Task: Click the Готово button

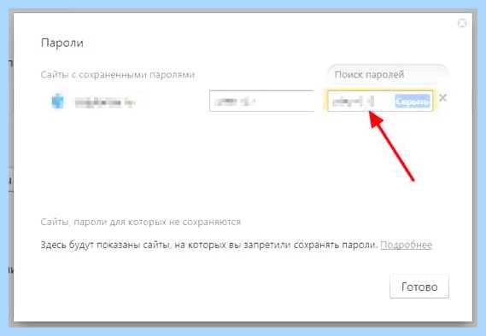Action: 419,287
